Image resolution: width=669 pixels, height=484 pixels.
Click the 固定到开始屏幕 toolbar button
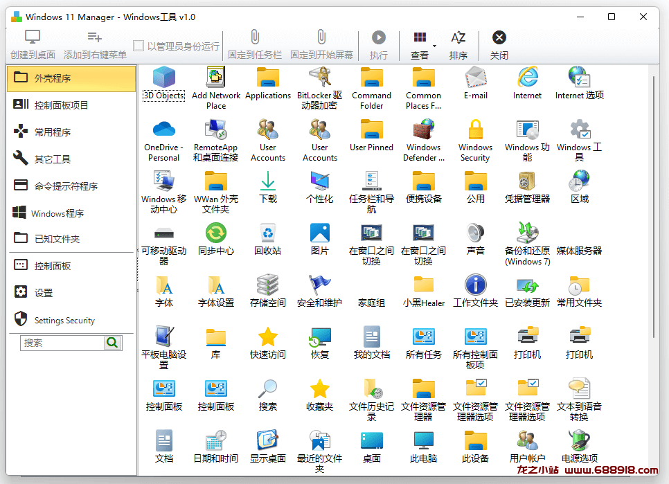(x=322, y=44)
